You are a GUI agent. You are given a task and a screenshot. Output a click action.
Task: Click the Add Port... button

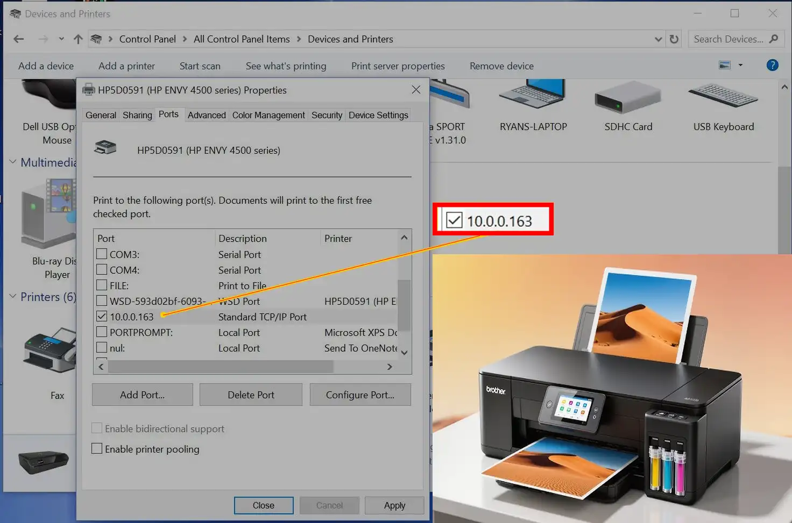[x=142, y=395]
